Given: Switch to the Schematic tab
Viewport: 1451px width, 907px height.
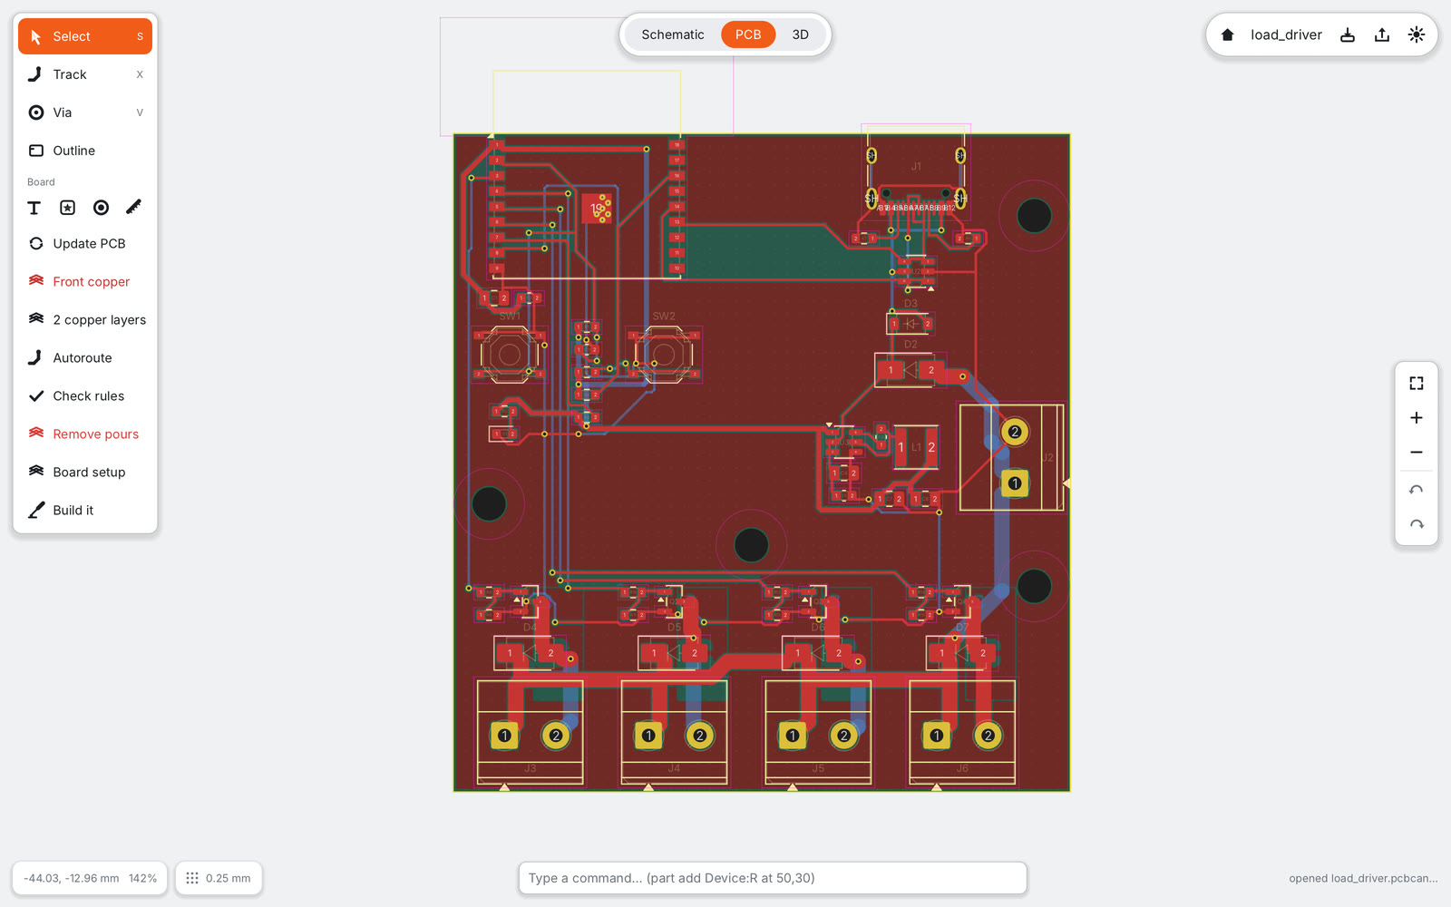Looking at the screenshot, I should 673,34.
